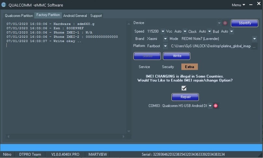Click the Write button
The width and height of the screenshot is (263, 158).
coord(177,56)
